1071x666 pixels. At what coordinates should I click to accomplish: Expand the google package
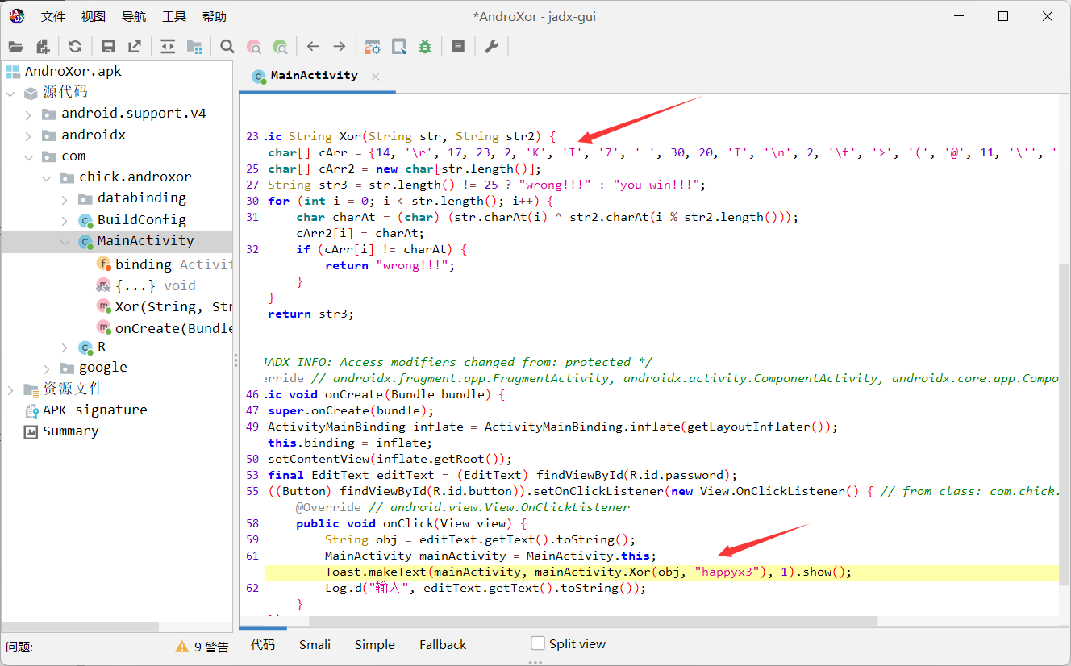pos(46,367)
